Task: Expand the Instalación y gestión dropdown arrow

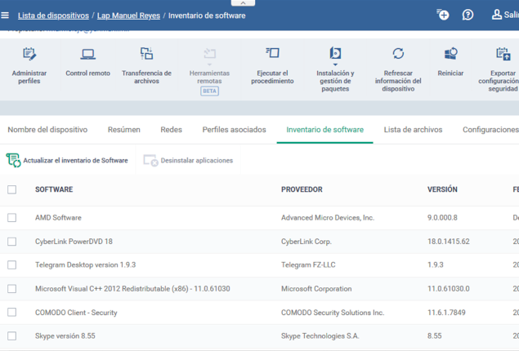Action: [335, 64]
